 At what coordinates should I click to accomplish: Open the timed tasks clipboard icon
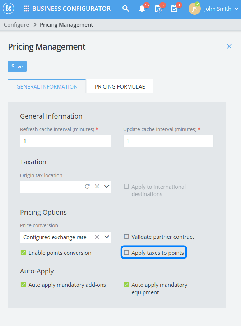(158, 9)
